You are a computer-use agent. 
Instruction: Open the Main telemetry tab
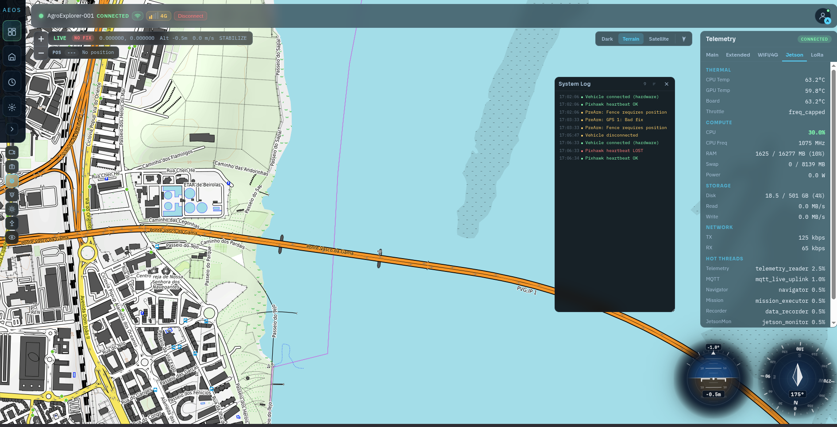click(x=712, y=55)
